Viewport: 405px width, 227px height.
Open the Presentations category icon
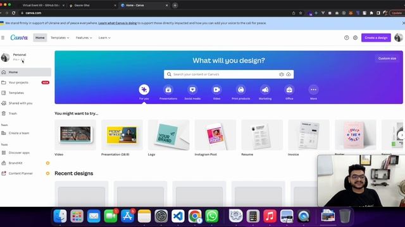point(168,90)
